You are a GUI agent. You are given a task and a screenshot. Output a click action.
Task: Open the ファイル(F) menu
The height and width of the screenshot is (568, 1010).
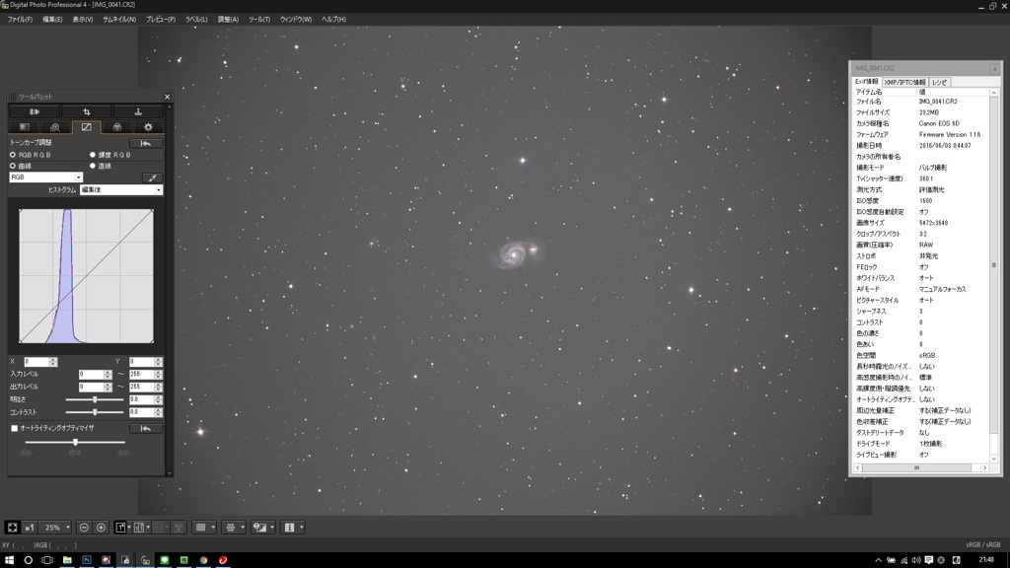(20, 19)
